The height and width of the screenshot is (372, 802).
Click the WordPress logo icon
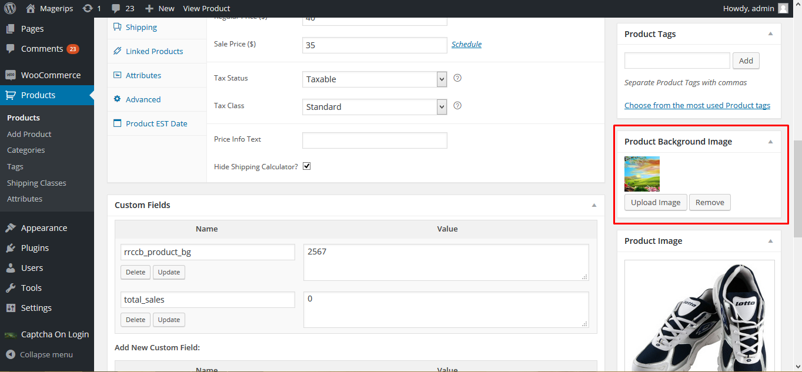9,8
